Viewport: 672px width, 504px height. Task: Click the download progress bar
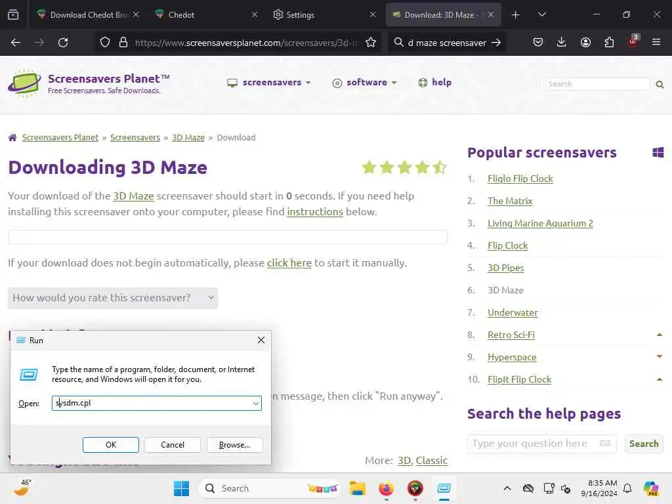[228, 236]
